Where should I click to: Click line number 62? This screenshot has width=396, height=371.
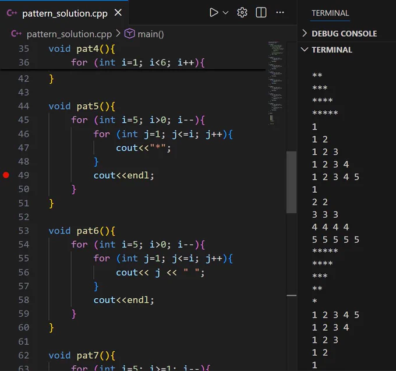click(24, 355)
